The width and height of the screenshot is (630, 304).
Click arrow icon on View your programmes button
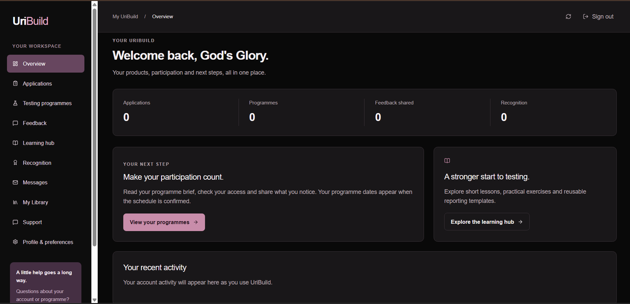pos(195,222)
